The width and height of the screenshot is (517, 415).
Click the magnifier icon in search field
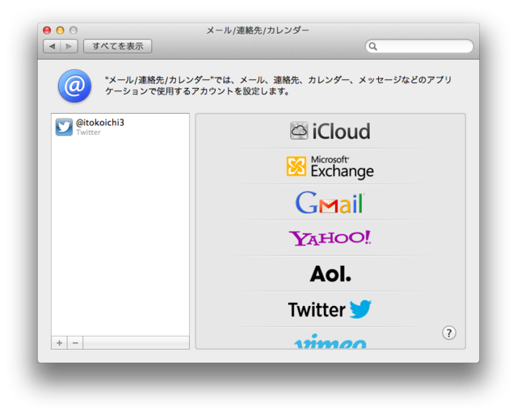click(373, 47)
